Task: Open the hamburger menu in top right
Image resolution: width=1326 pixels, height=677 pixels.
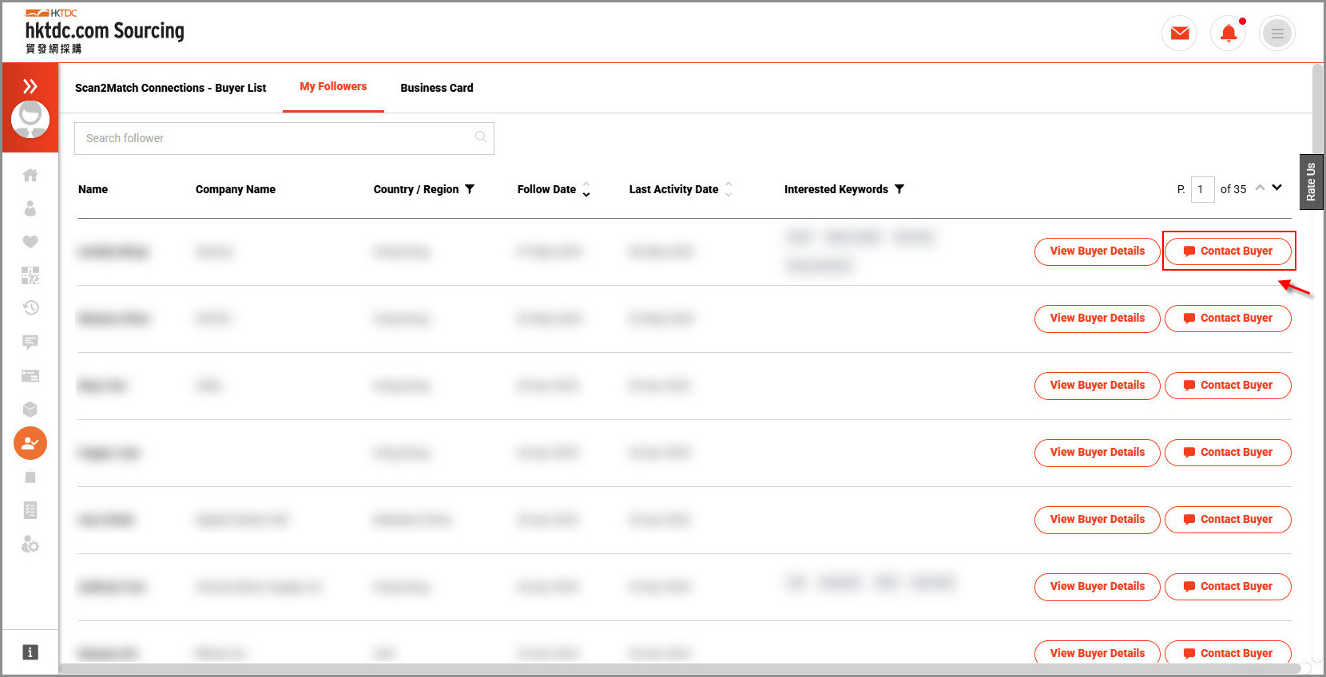Action: tap(1276, 34)
